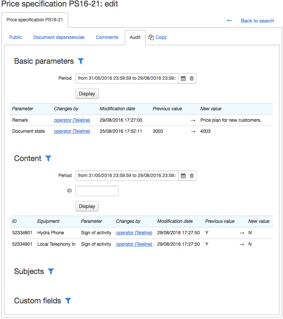Viewport: 283px width, 319px height.
Task: Click the Content heading
Action: tap(27, 158)
